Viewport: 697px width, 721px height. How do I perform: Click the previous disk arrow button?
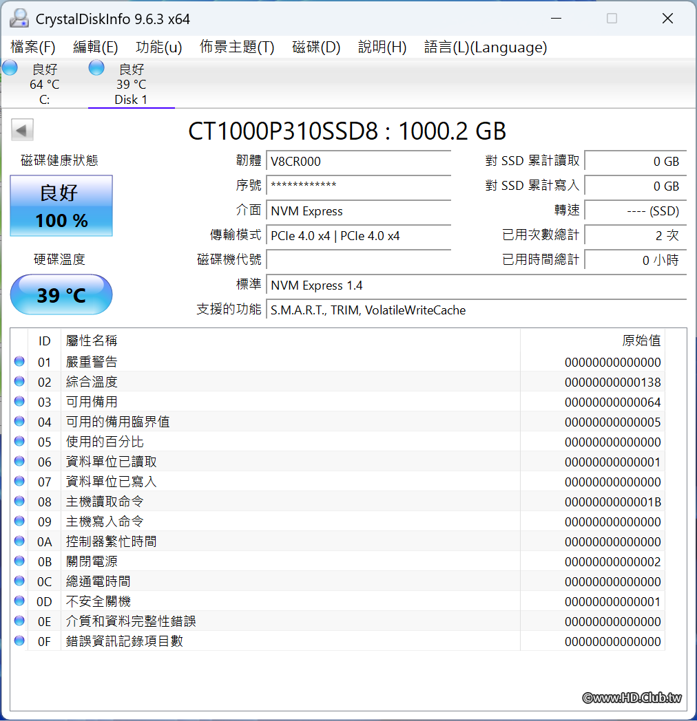22,129
